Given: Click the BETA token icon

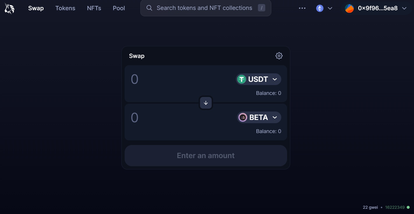Looking at the screenshot, I should tap(243, 117).
